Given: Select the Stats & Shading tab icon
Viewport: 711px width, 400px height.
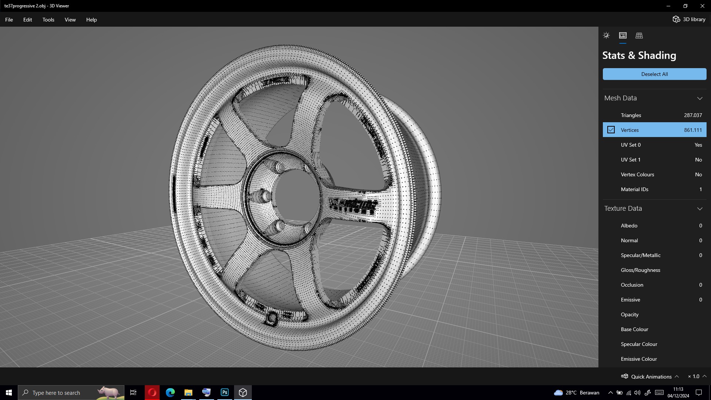Looking at the screenshot, I should 623,36.
